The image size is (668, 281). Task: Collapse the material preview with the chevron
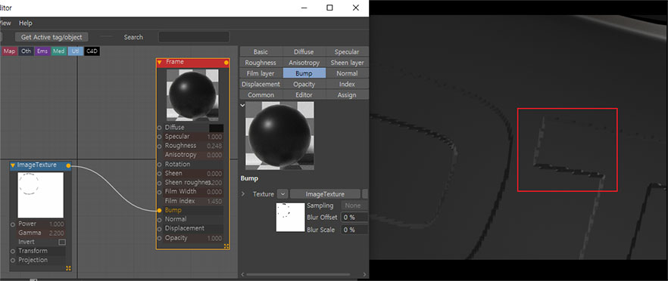pos(242,105)
